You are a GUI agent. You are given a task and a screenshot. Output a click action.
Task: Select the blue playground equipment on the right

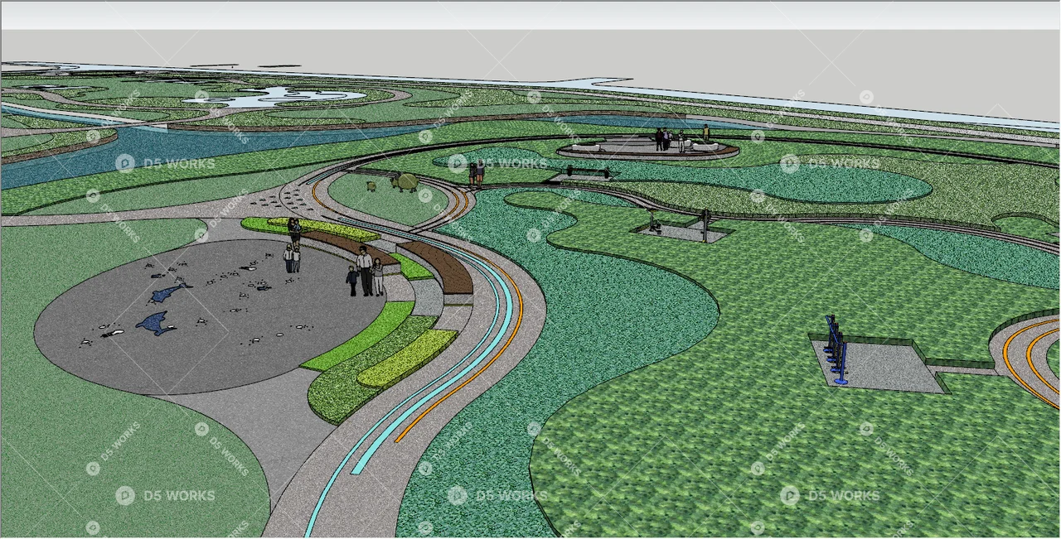[833, 348]
